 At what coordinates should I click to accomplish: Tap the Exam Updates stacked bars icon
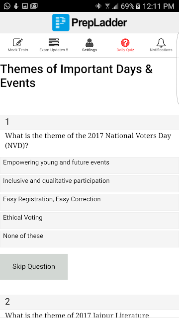pos(54,42)
